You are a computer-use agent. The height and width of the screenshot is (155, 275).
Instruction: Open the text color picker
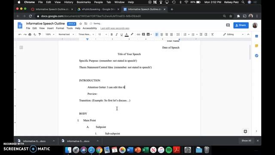point(126,34)
